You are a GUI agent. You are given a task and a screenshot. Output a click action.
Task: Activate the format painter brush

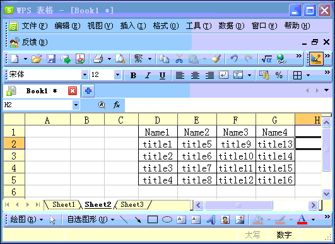[x=216, y=59]
